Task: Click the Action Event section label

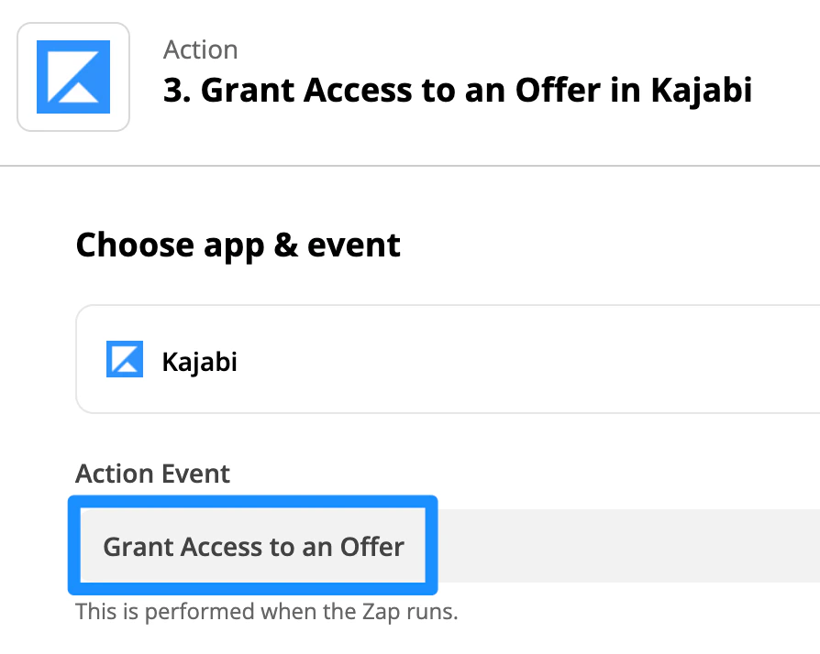Action: click(152, 474)
